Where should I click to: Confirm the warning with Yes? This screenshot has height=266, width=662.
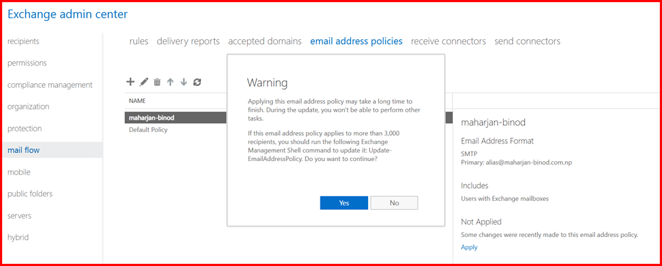pyautogui.click(x=344, y=203)
